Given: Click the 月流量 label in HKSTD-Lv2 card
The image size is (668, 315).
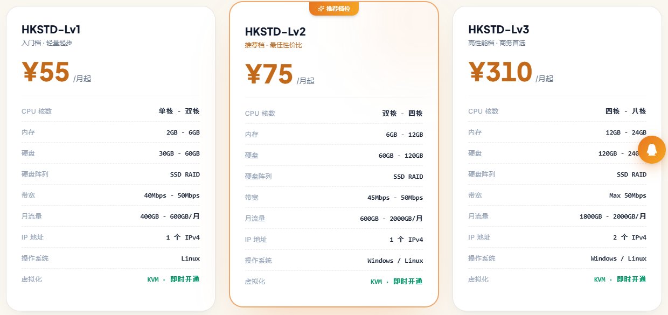Looking at the screenshot, I should click(255, 219).
